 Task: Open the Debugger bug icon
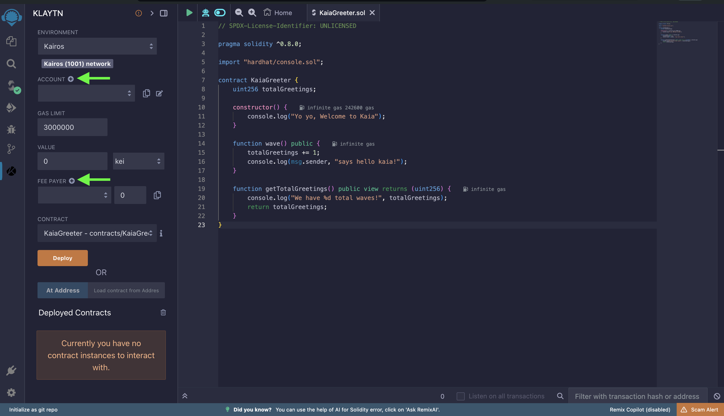(x=11, y=130)
